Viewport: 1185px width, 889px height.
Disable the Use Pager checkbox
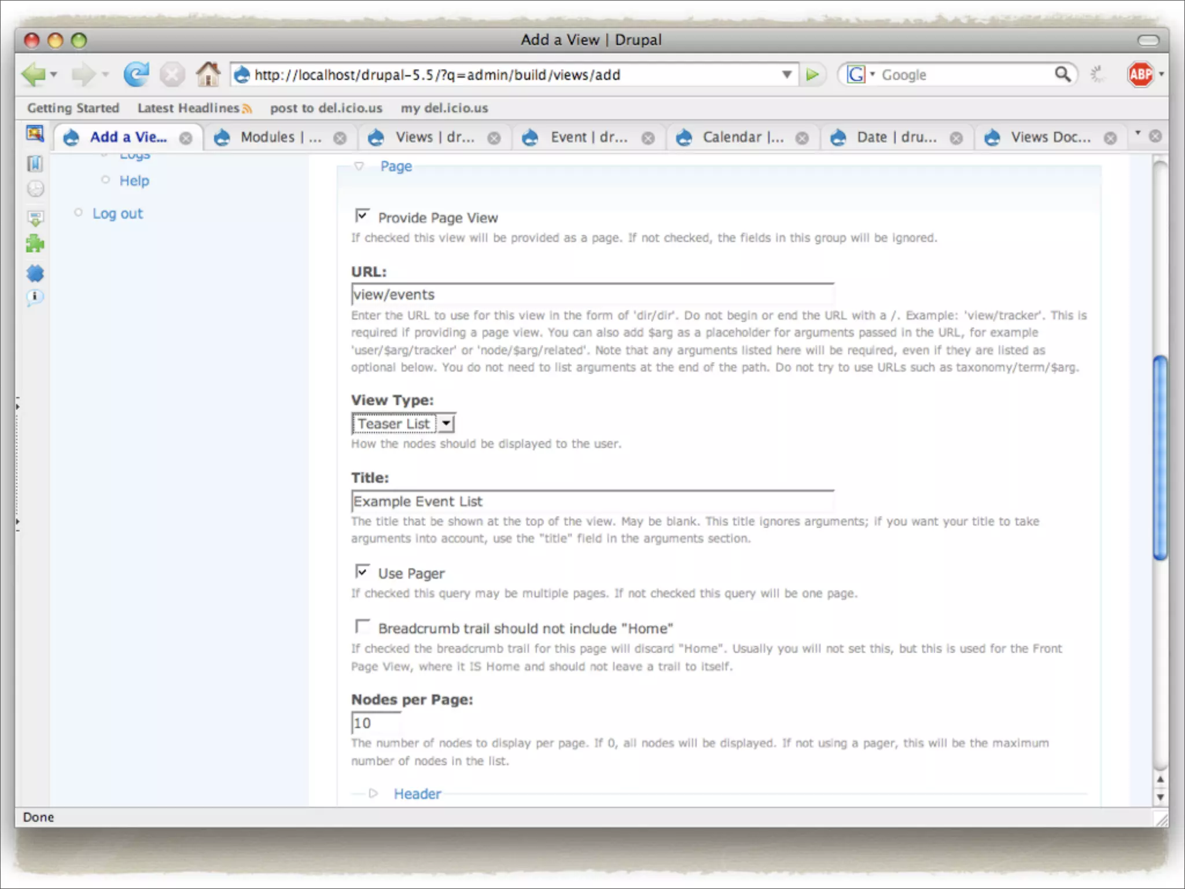(362, 572)
